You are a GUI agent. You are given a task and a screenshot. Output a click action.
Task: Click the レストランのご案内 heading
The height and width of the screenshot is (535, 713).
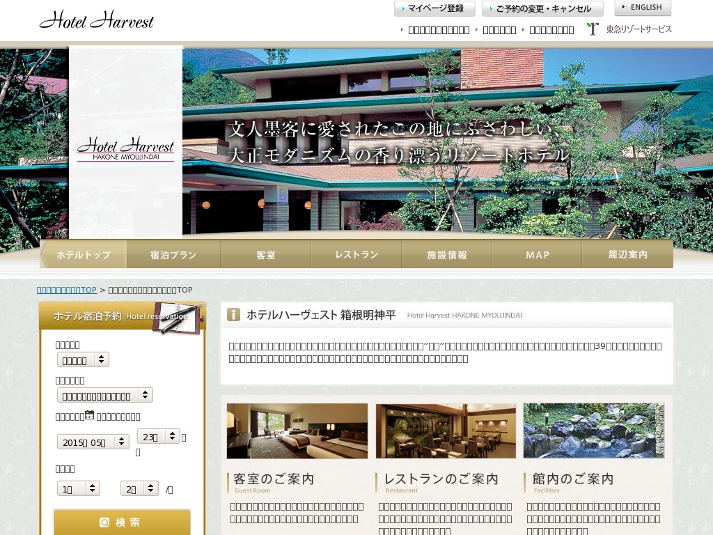click(441, 479)
